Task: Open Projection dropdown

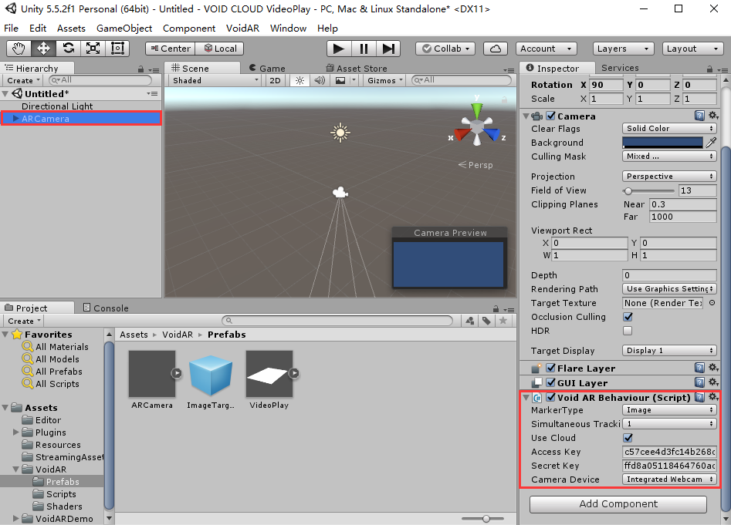Action: [669, 177]
